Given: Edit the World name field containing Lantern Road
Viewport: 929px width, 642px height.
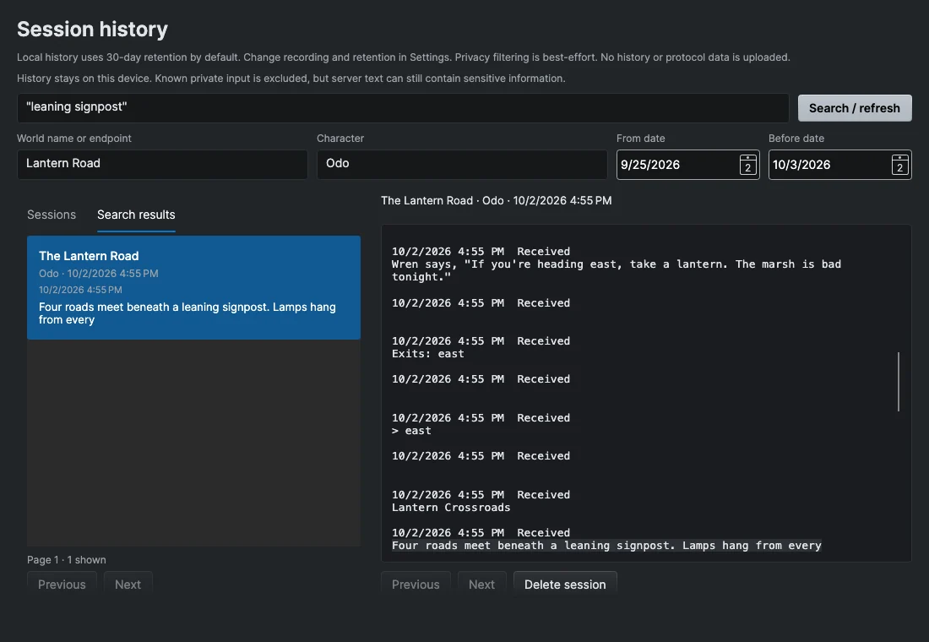Looking at the screenshot, I should pos(162,164).
